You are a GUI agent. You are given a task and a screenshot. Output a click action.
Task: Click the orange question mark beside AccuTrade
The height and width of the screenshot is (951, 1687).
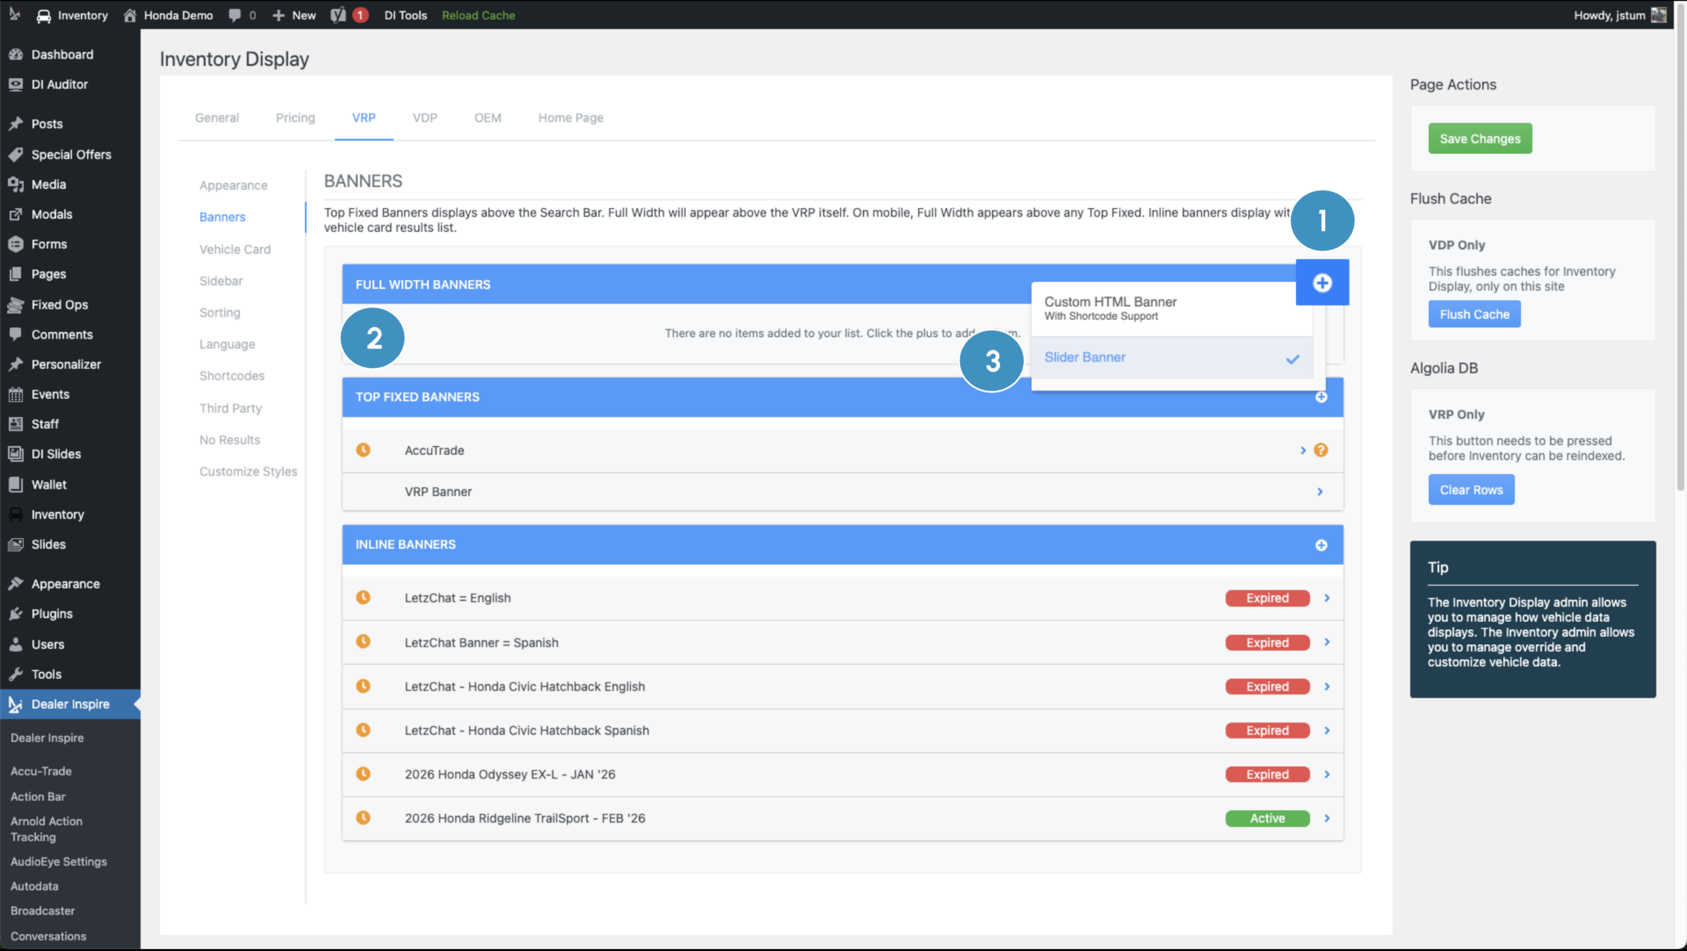(1321, 450)
